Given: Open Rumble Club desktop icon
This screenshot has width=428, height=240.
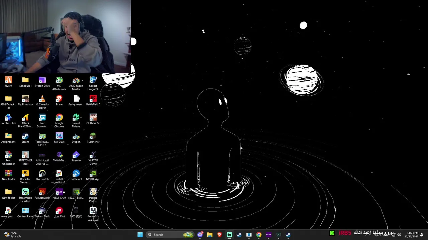Looking at the screenshot, I should pyautogui.click(x=8, y=119).
